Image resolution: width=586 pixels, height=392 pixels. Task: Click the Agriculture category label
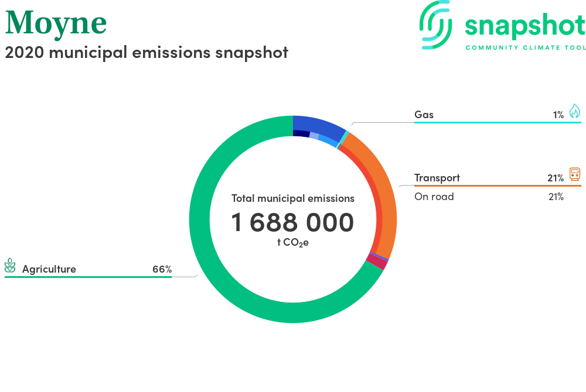[49, 269]
